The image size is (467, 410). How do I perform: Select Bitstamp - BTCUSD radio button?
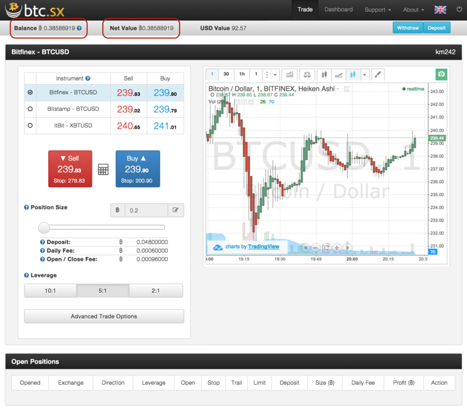click(x=30, y=109)
